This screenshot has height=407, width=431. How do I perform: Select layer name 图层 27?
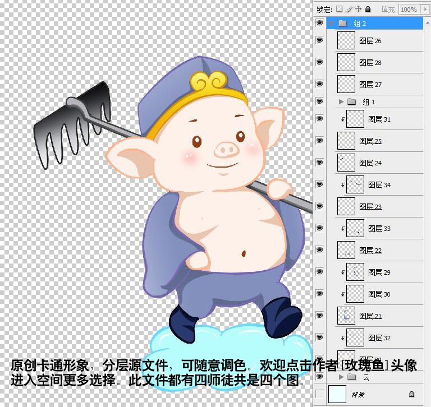(x=370, y=85)
